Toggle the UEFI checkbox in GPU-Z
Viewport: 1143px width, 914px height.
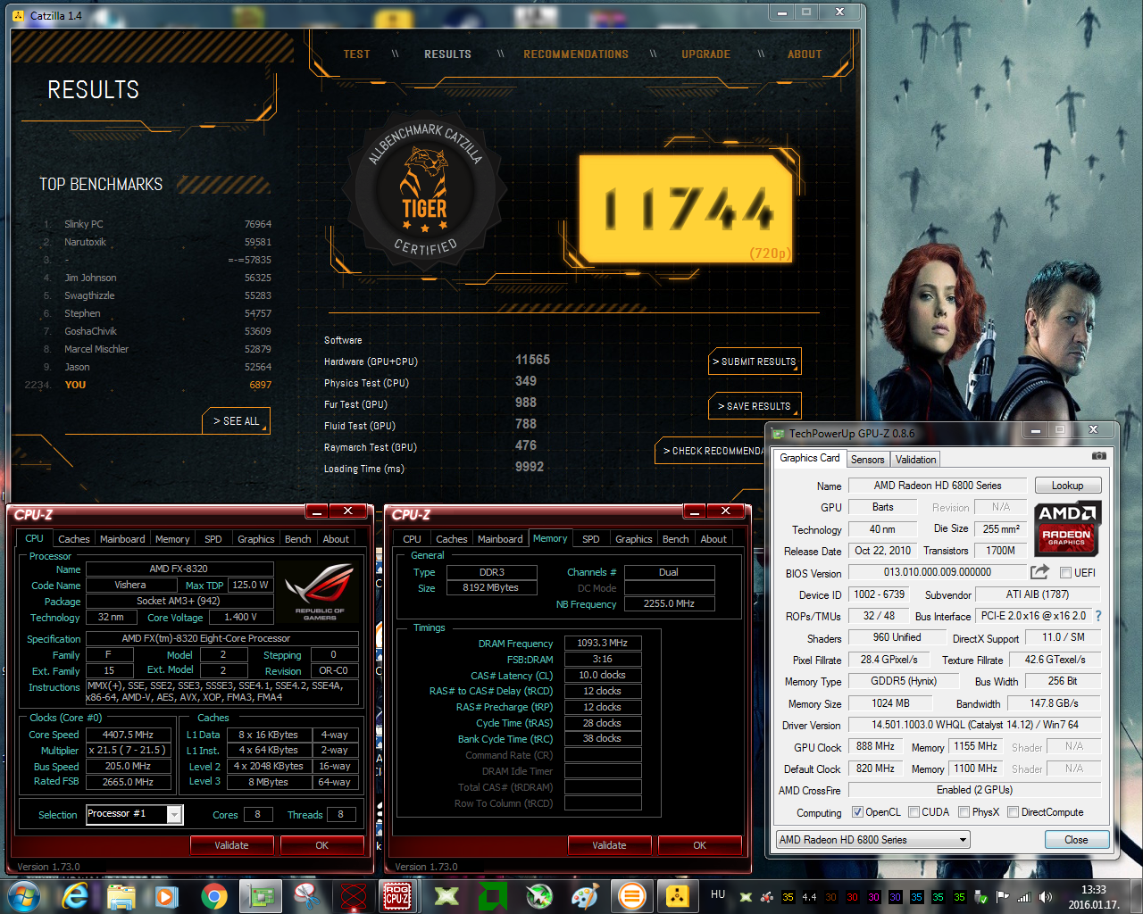[1065, 573]
